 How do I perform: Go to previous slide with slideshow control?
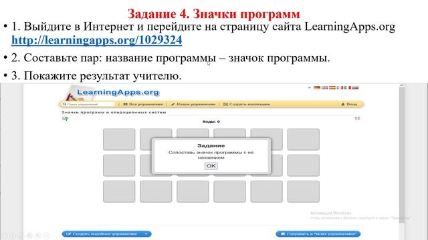pyautogui.click(x=5, y=236)
